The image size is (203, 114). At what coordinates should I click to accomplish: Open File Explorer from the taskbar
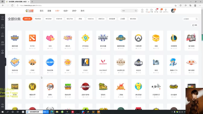tap(57, 112)
